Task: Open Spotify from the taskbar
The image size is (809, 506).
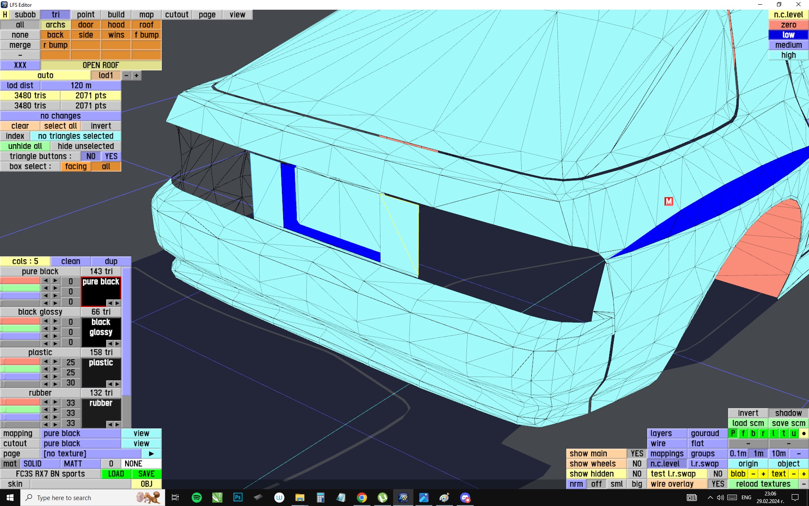Action: 196,498
